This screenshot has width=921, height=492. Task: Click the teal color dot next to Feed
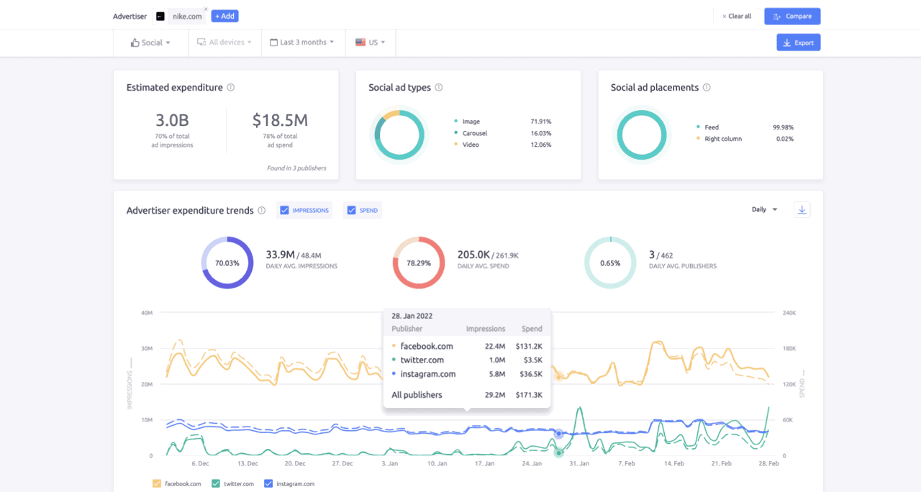coord(698,127)
